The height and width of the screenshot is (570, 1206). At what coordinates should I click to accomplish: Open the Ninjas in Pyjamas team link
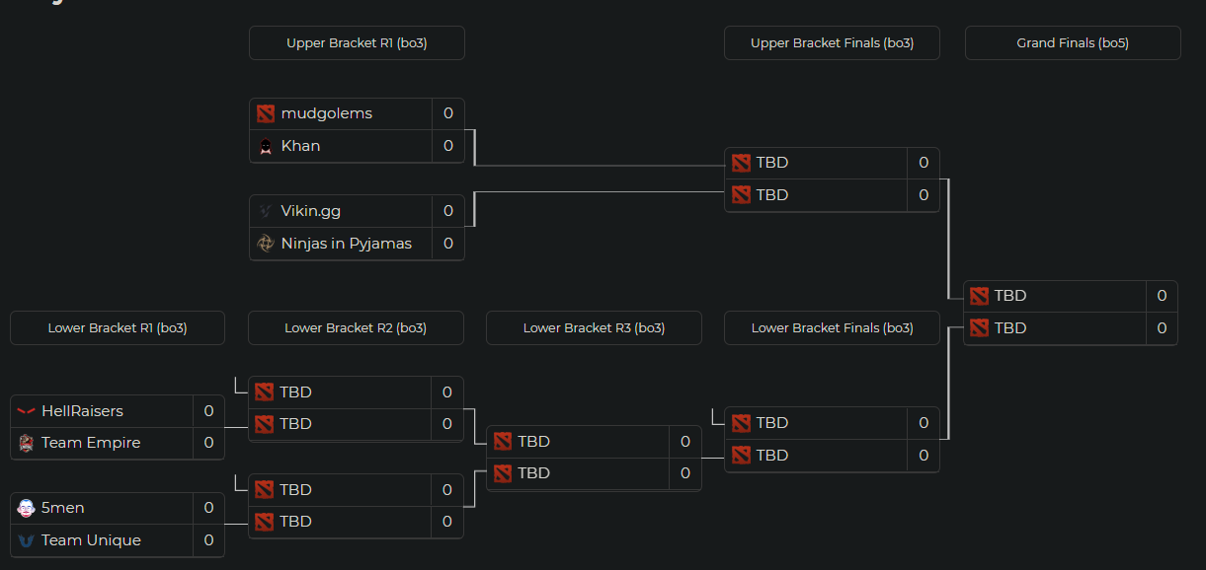click(347, 244)
